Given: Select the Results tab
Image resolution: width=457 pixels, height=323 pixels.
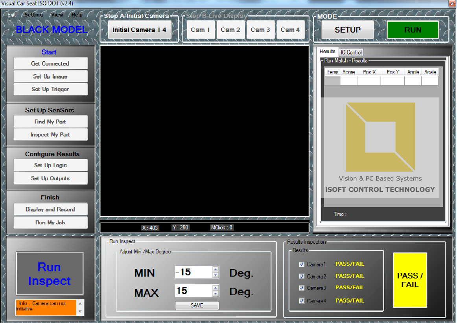Looking at the screenshot, I should (328, 51).
